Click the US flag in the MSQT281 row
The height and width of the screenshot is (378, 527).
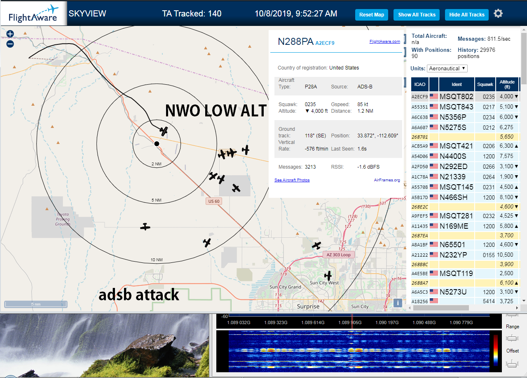coord(434,216)
